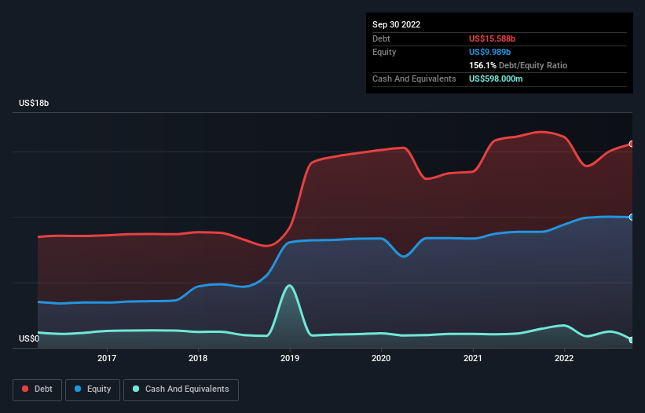The image size is (645, 413).
Task: Toggle the Debt legend button
Action: (38, 390)
